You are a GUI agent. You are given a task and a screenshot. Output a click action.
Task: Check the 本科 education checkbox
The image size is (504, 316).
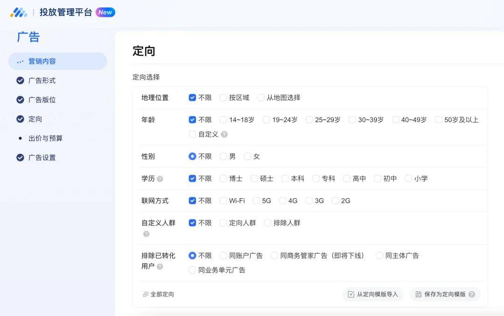pyautogui.click(x=285, y=179)
